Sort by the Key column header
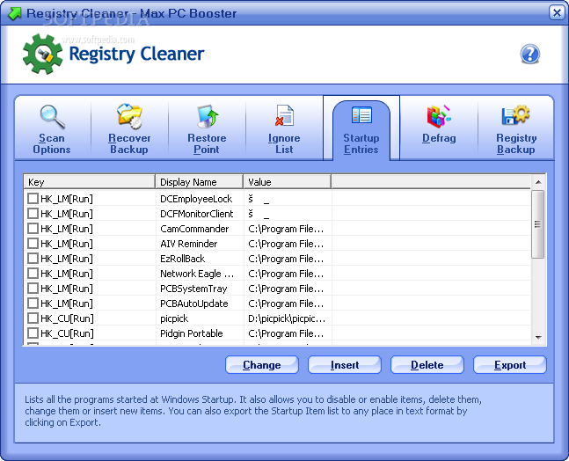569x461 pixels. [x=90, y=182]
